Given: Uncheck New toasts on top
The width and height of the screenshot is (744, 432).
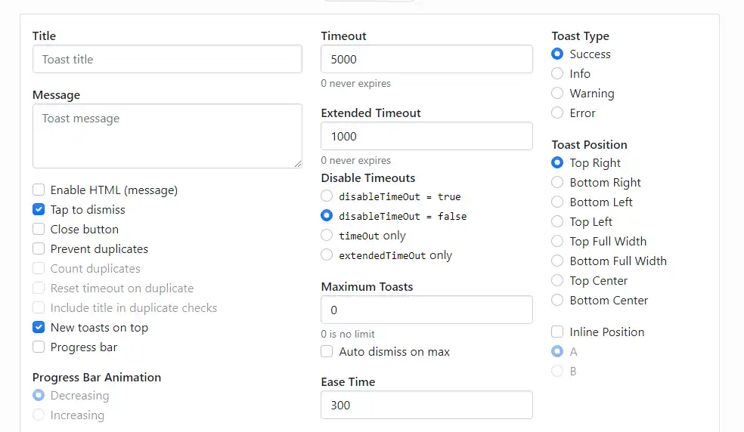Looking at the screenshot, I should [39, 328].
